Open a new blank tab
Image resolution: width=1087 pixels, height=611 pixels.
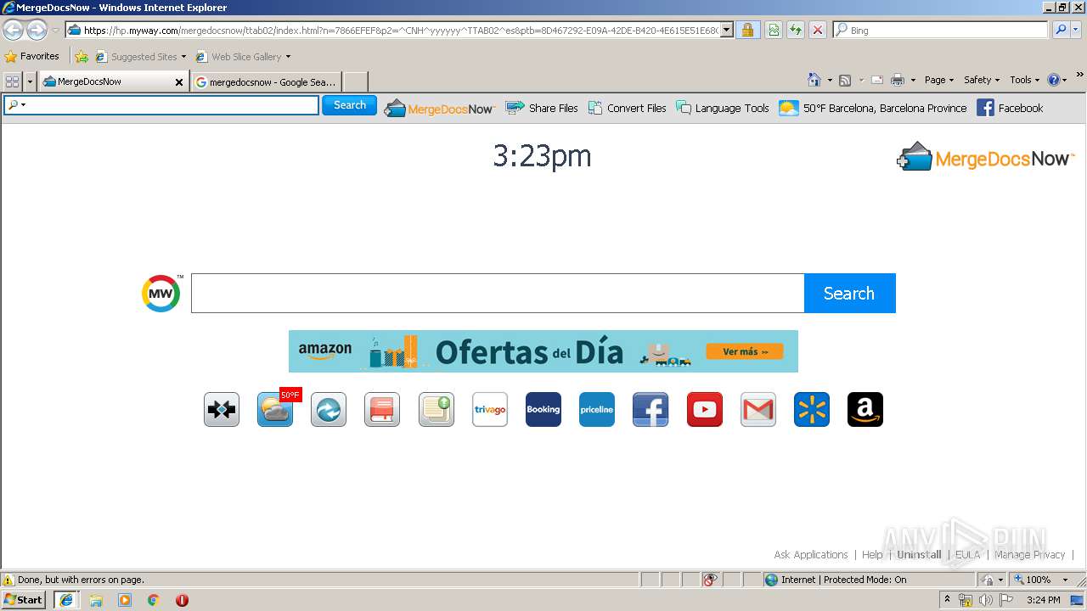coord(356,81)
